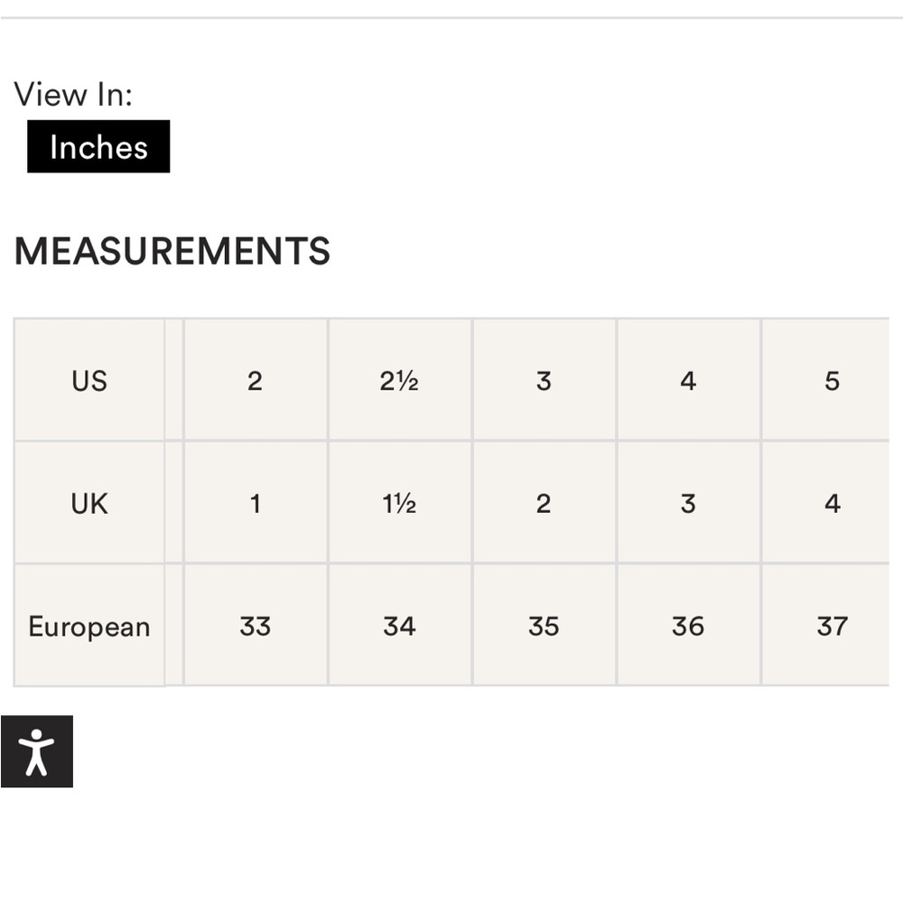Click UK size 4 cell
The width and height of the screenshot is (903, 903).
pyautogui.click(x=826, y=503)
